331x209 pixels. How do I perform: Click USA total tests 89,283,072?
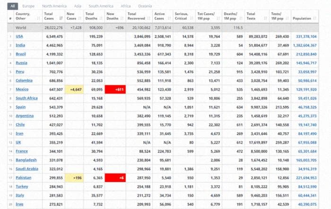click(x=258, y=36)
